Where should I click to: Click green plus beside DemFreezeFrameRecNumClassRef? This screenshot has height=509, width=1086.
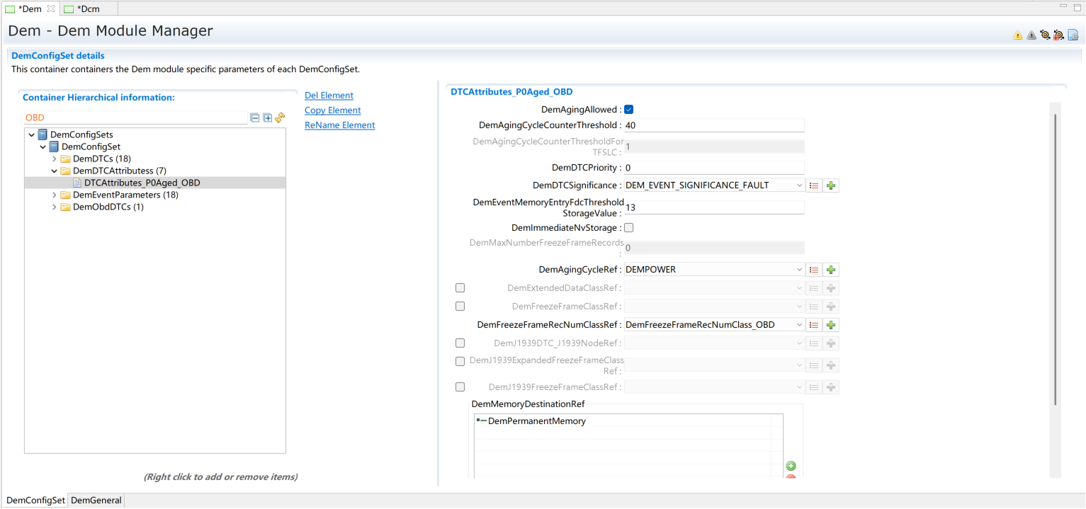[x=832, y=325]
